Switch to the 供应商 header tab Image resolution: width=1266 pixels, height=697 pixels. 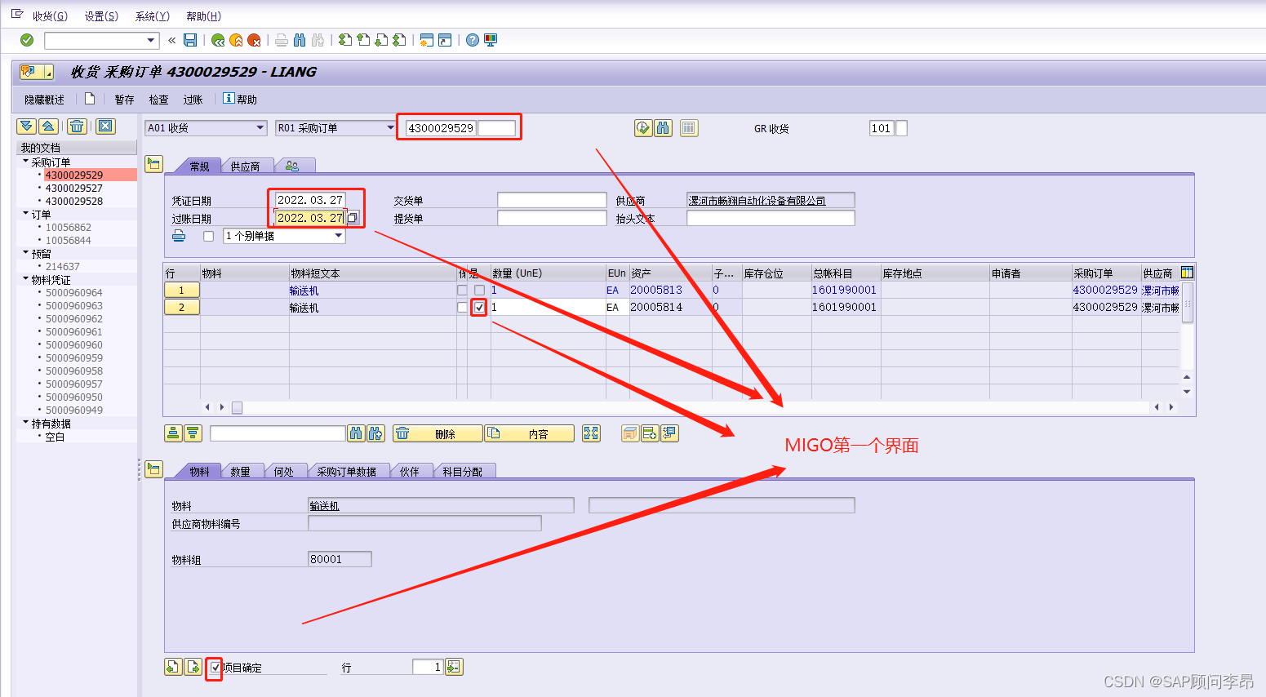245,166
